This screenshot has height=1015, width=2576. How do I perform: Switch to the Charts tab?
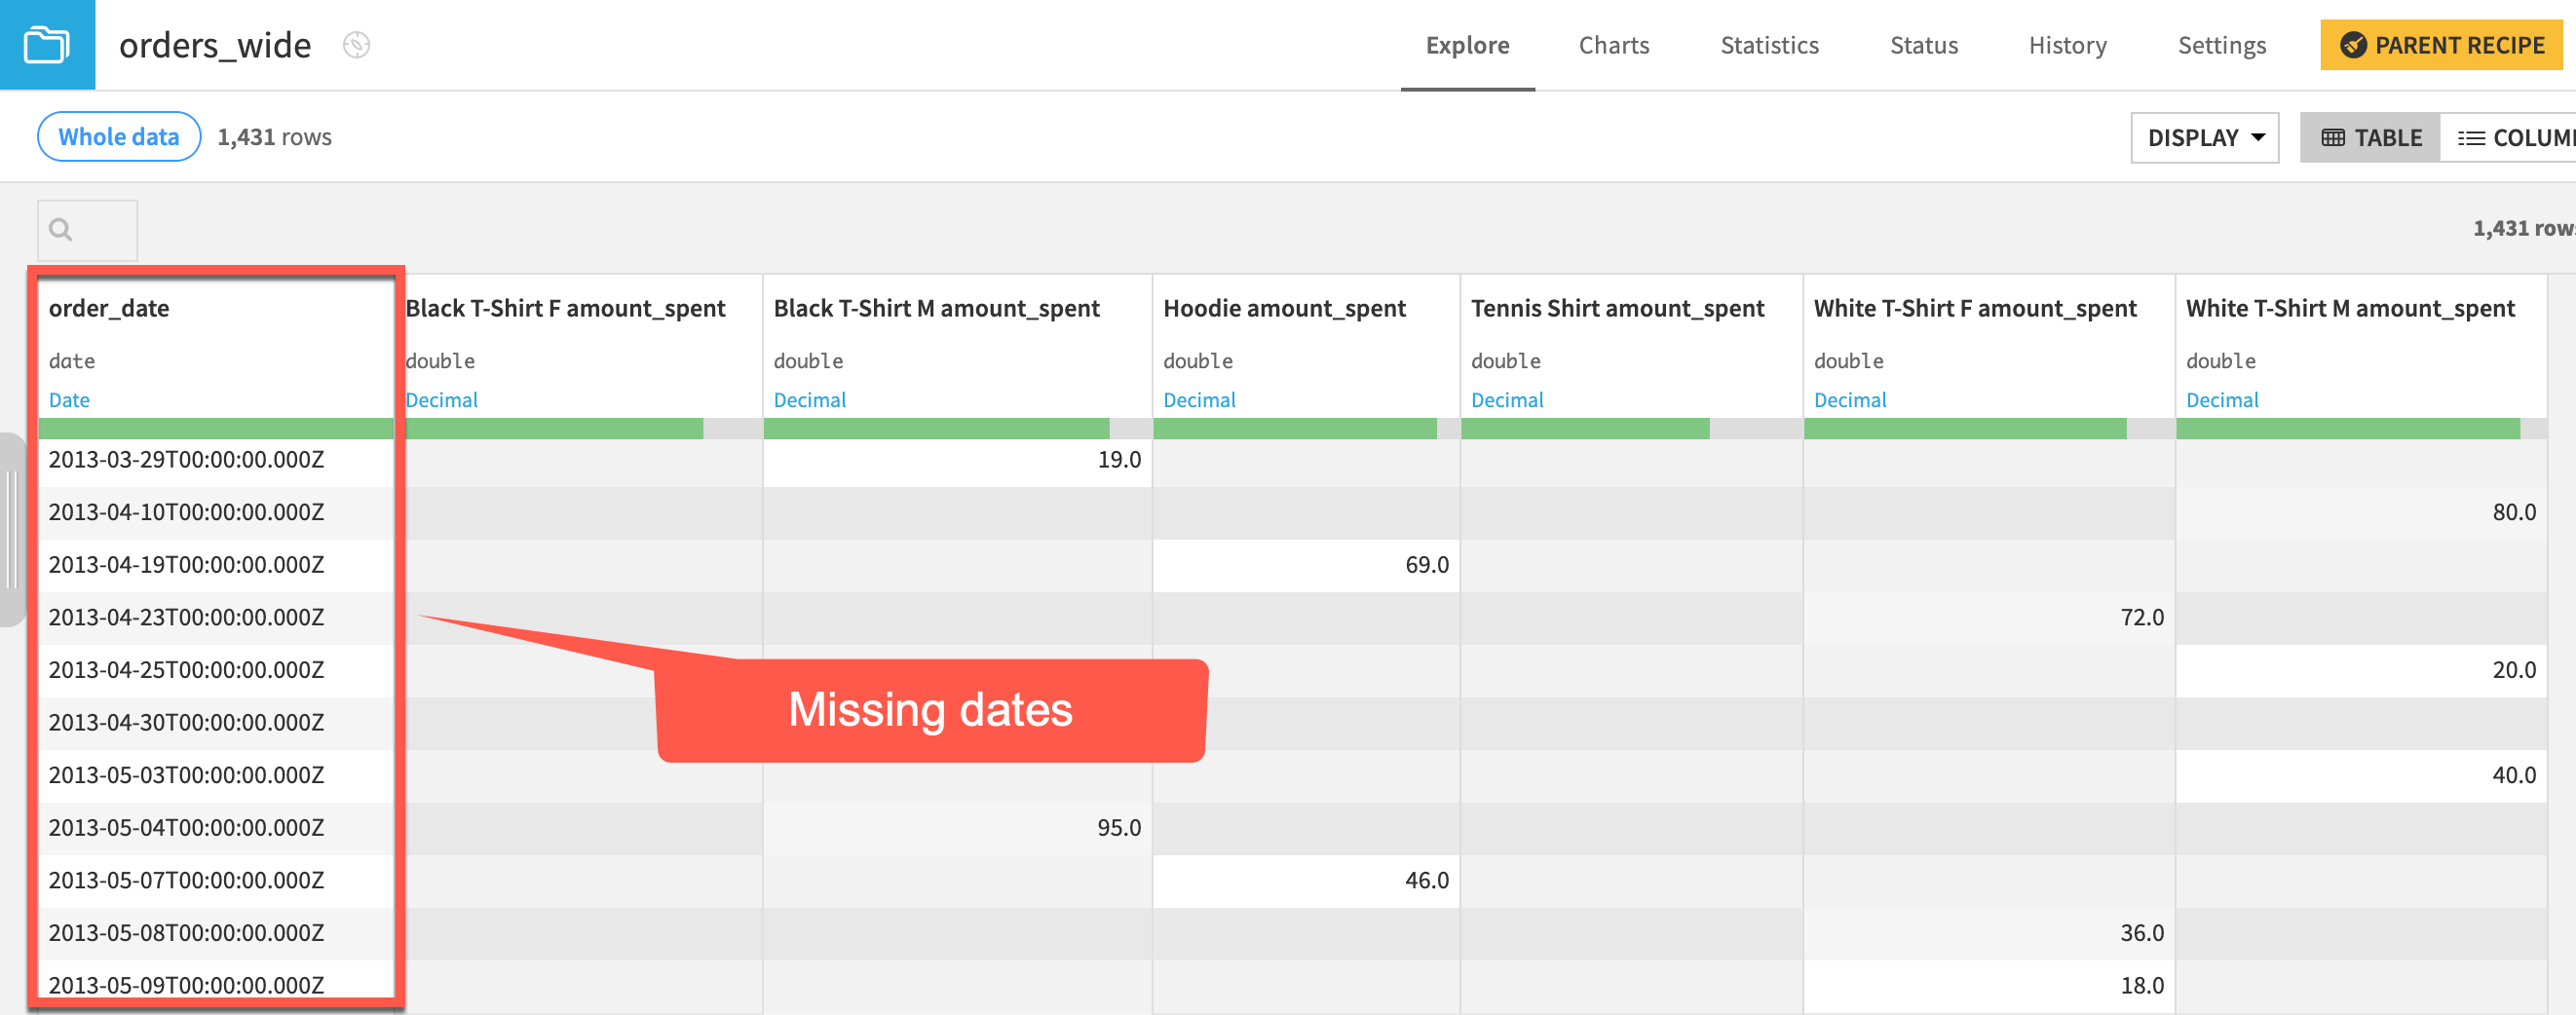[1613, 44]
